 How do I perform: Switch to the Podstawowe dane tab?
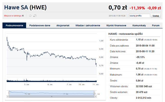pos(40,25)
